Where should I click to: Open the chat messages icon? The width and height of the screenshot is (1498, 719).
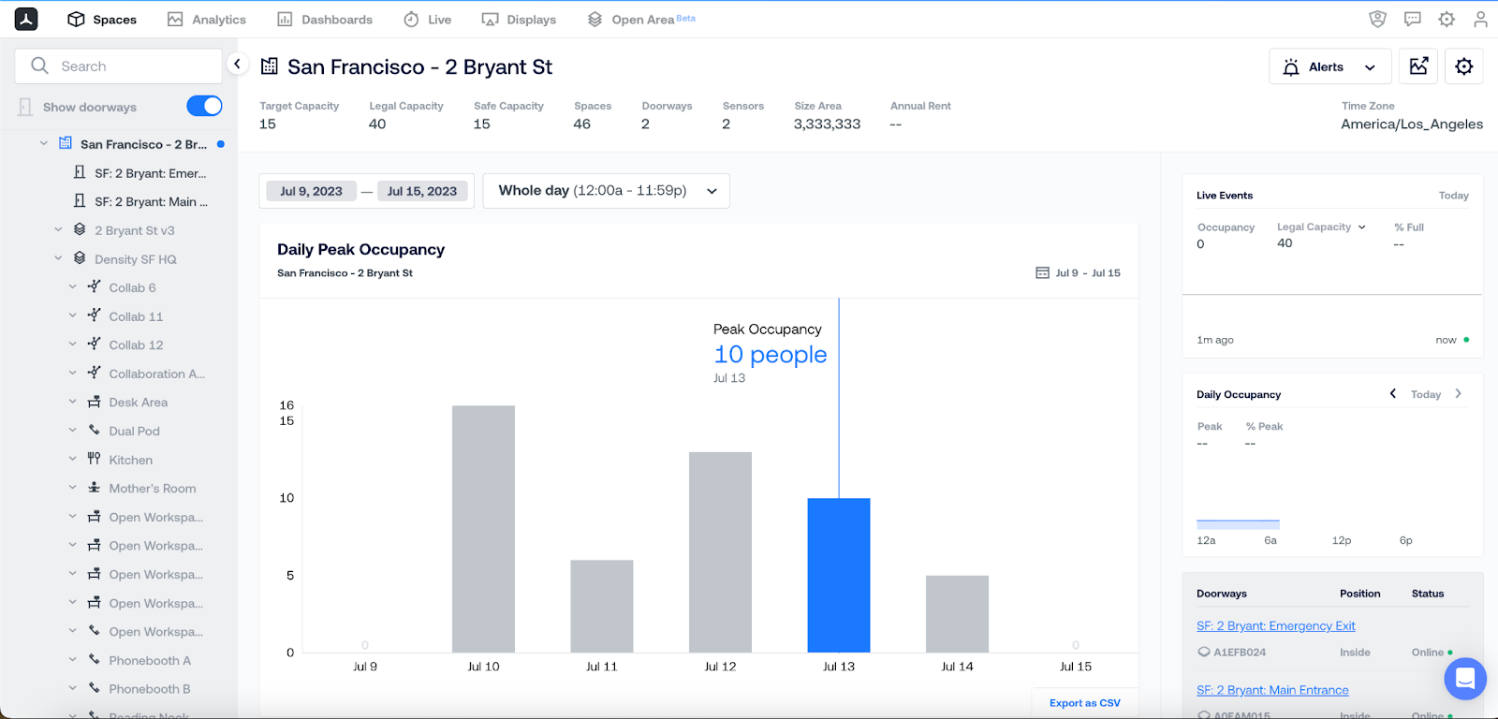(1412, 19)
